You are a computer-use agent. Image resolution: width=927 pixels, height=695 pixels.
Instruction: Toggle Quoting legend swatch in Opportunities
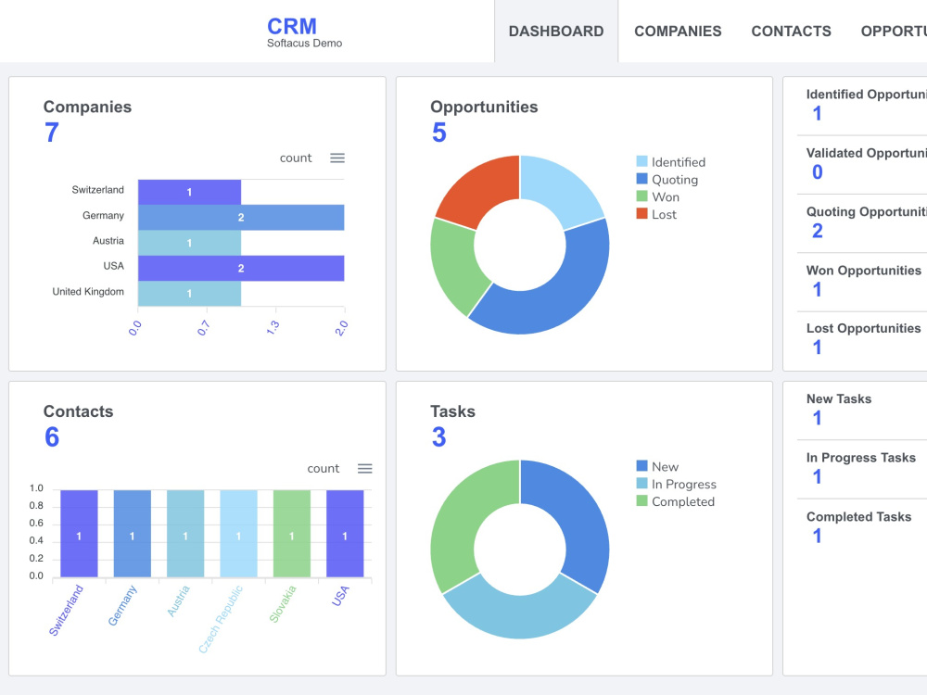[641, 179]
